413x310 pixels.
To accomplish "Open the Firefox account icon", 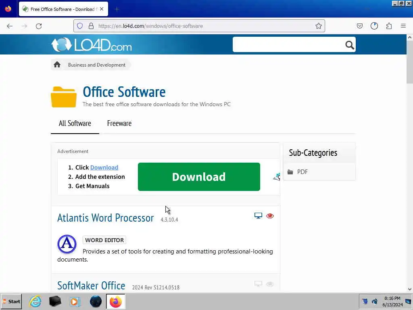I will 374,26.
